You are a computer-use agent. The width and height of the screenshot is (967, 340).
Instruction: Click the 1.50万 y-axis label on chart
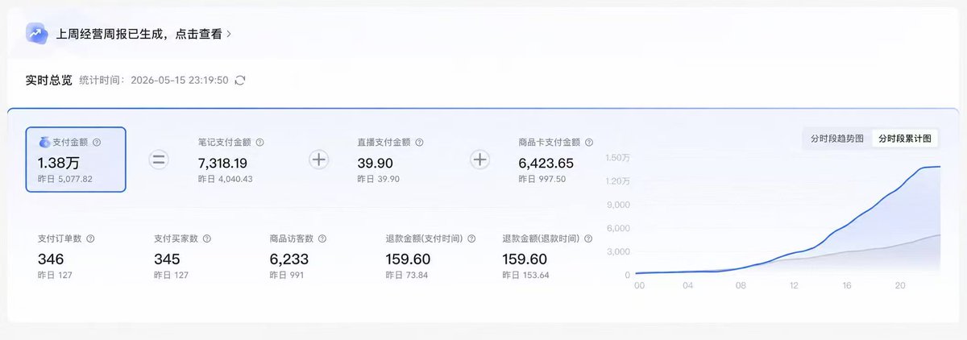(x=616, y=157)
